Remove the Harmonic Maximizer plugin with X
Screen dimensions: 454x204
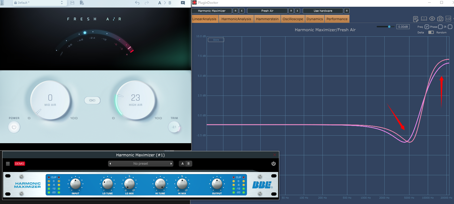[x=242, y=11]
